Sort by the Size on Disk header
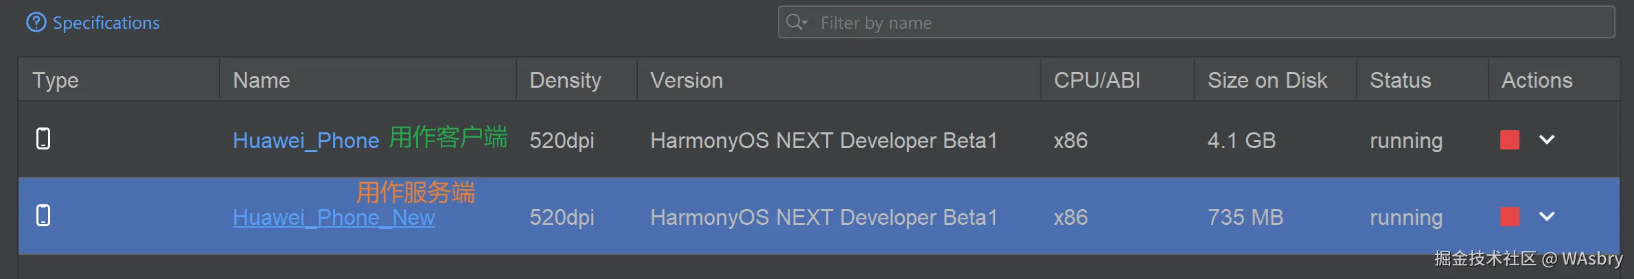Viewport: 1634px width, 279px height. [x=1267, y=80]
